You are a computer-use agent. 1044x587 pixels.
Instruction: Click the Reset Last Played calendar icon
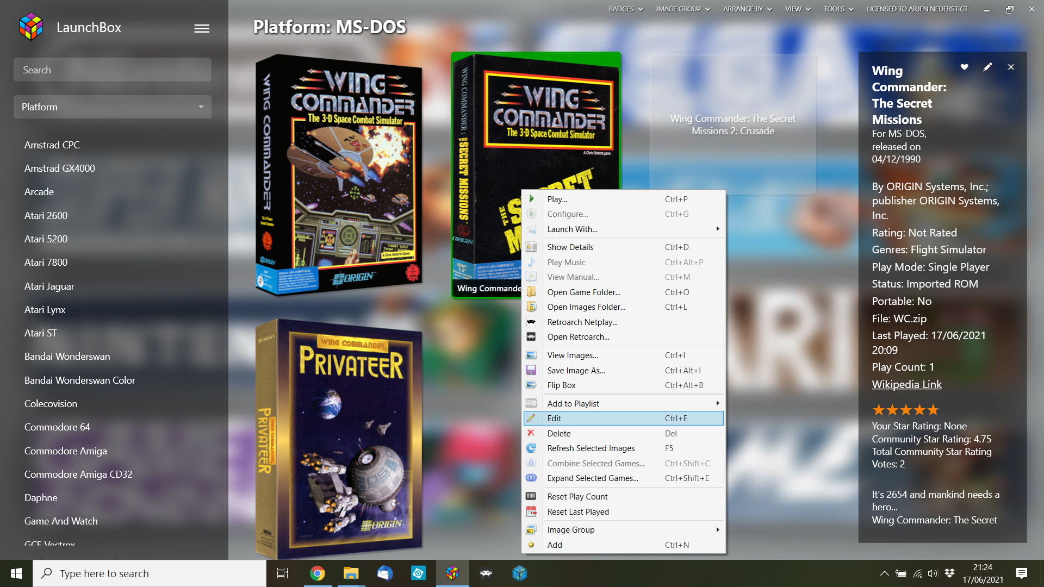coord(531,511)
